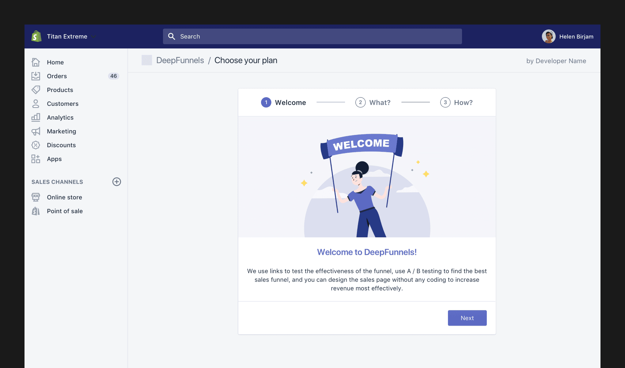
Task: Follow the DeepFunnels breadcrumb link
Action: point(180,60)
